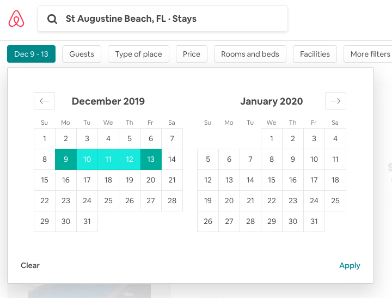Open More filters
The width and height of the screenshot is (392, 298).
(x=368, y=54)
